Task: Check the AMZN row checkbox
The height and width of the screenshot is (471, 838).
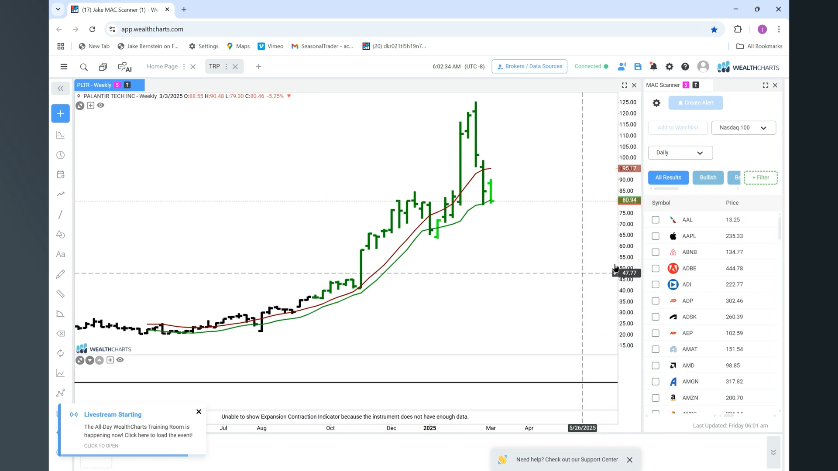Action: coord(656,398)
